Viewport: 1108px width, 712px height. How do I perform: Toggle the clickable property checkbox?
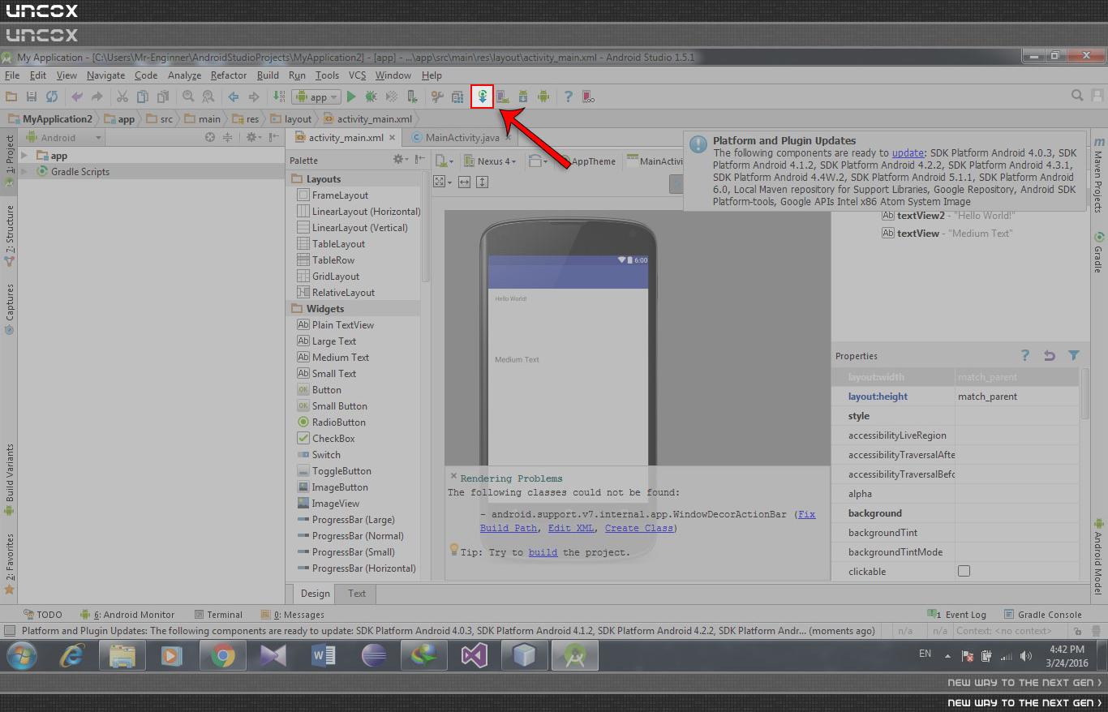(x=964, y=571)
